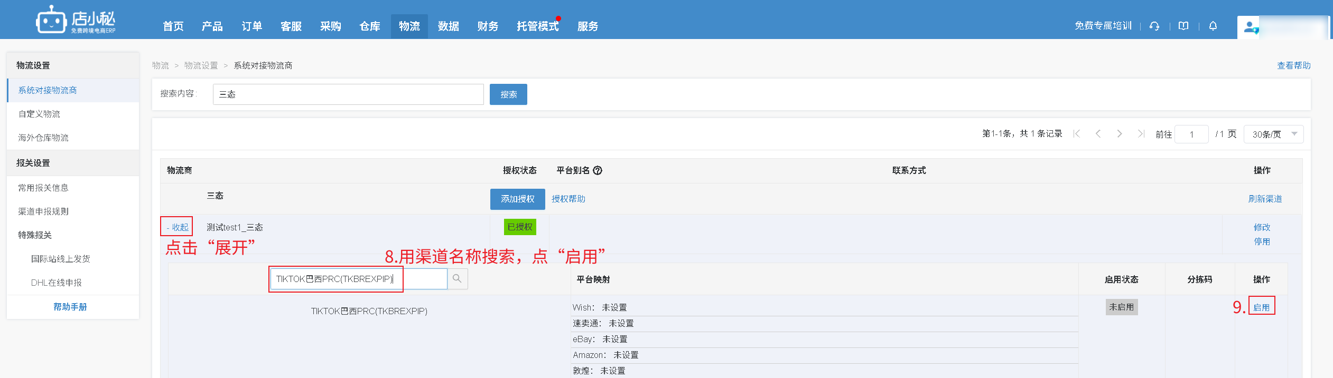
Task: Click the 搜索 button
Action: (508, 94)
